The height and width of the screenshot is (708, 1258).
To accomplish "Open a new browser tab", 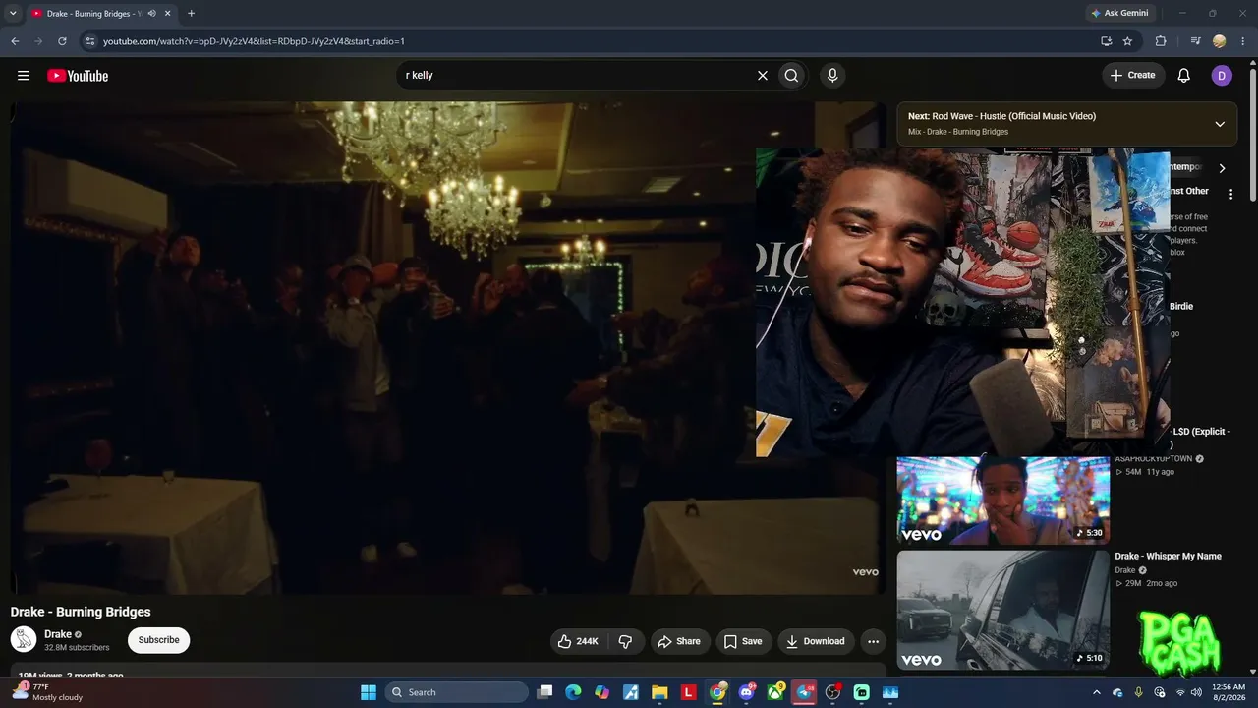I will point(191,14).
